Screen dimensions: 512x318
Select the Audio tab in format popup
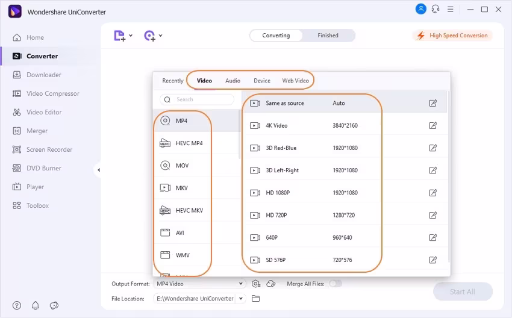click(x=233, y=81)
